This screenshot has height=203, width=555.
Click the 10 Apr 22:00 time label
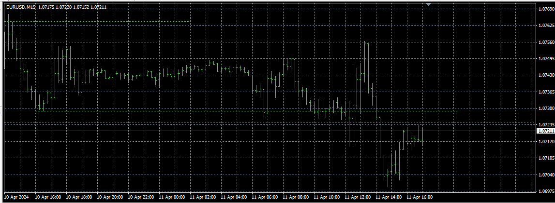coord(141,197)
